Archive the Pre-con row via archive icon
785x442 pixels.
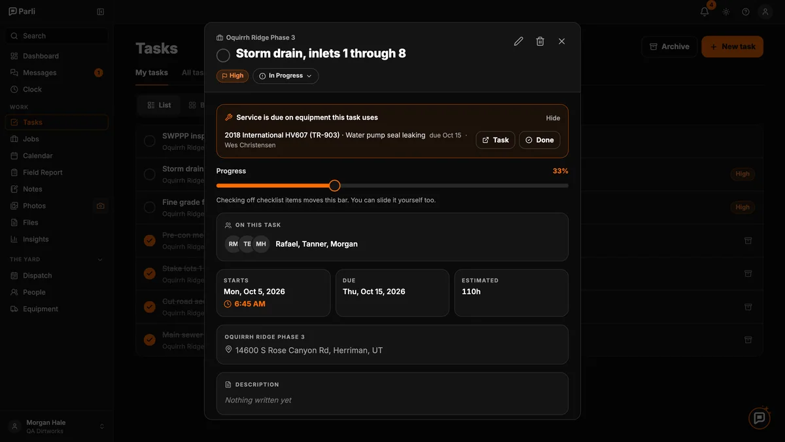pyautogui.click(x=748, y=240)
